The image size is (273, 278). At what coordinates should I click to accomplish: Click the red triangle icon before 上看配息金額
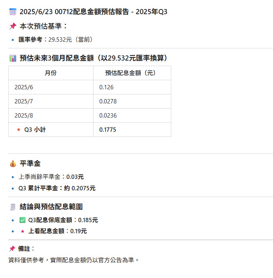coord(22,231)
